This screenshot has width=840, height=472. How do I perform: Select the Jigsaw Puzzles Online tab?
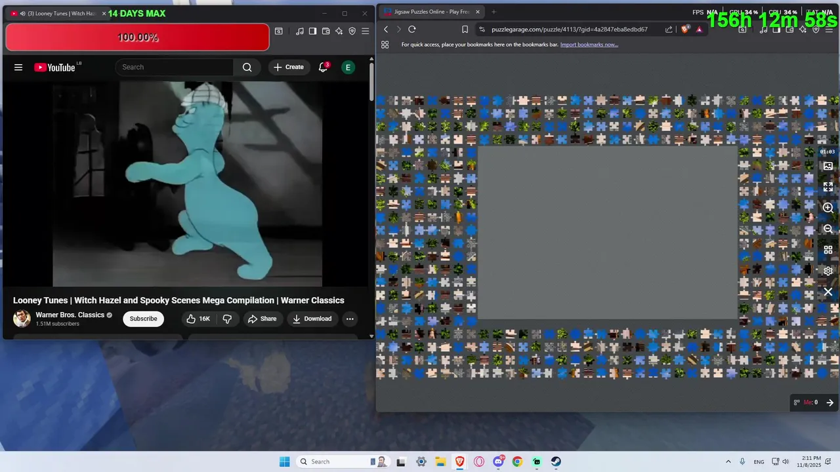coord(431,11)
